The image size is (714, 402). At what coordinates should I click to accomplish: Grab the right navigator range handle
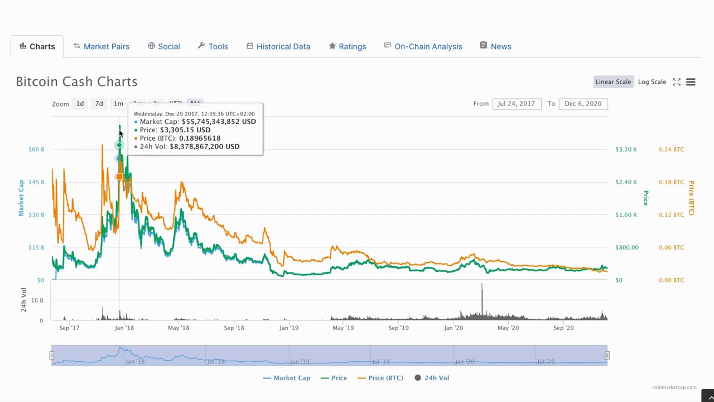[607, 355]
